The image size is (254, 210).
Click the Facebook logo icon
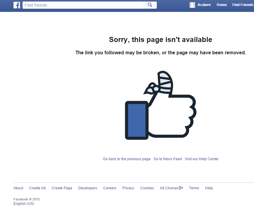coord(17,5)
